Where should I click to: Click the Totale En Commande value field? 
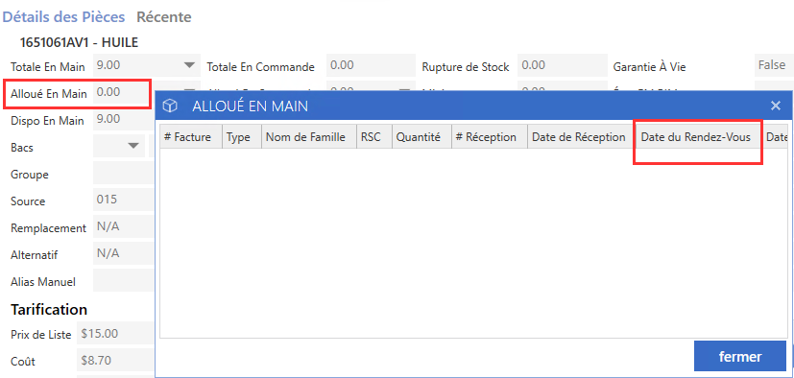371,65
